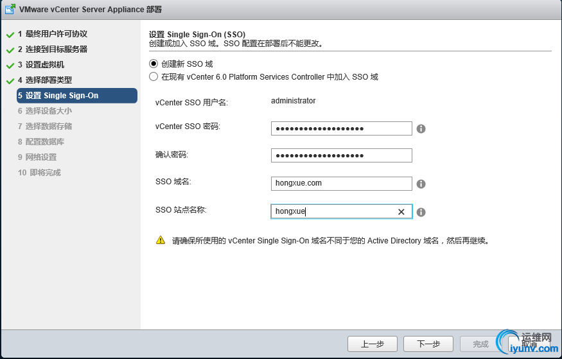Select the create new SSO domain option
This screenshot has height=359, width=562.
coord(154,64)
